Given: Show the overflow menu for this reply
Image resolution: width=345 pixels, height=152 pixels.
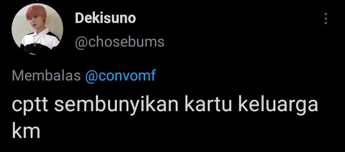Looking at the screenshot, I should pyautogui.click(x=326, y=18).
